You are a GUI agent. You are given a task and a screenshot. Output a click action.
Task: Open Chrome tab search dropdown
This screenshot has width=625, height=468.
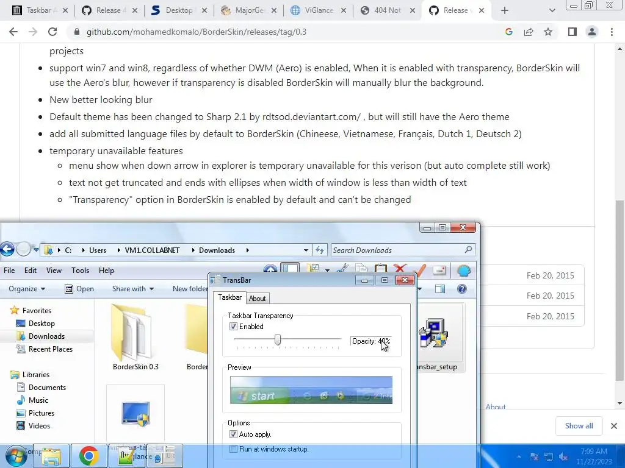click(x=552, y=10)
